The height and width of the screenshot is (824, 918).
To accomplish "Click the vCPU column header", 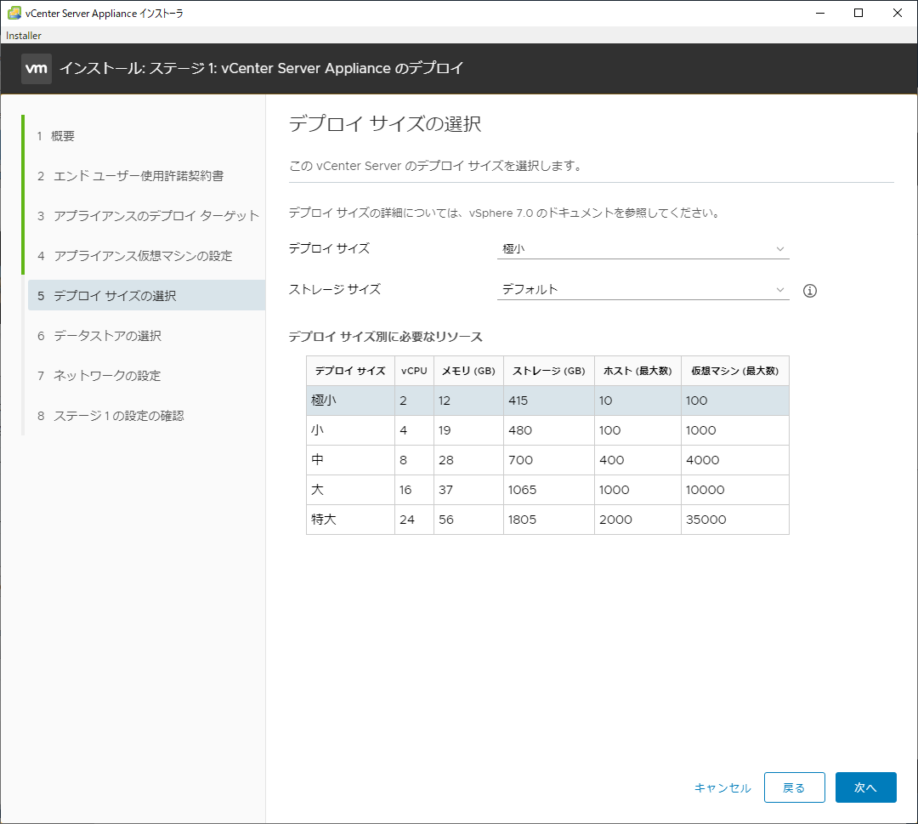I will (414, 371).
